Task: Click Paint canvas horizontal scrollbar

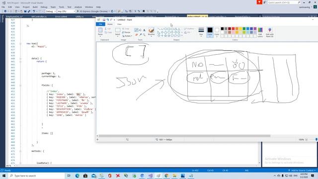Action: click(x=184, y=136)
